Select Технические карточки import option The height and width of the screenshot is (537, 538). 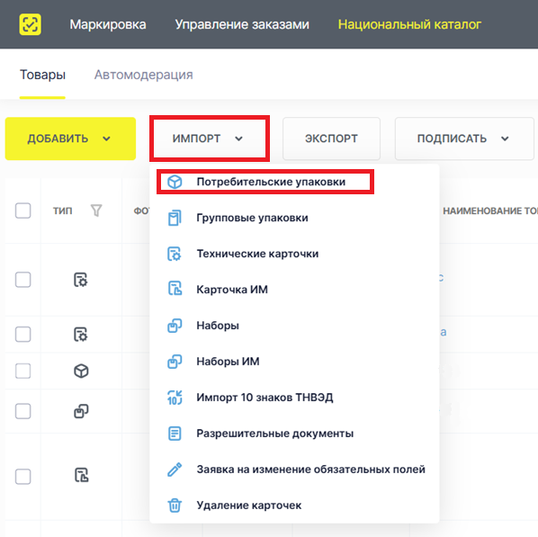[x=294, y=254]
